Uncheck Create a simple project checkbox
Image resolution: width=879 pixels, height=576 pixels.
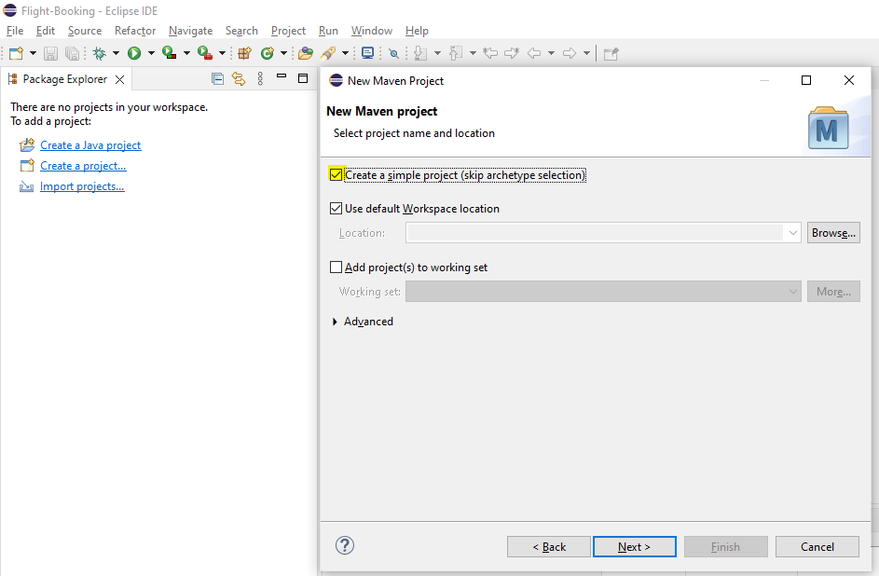336,175
